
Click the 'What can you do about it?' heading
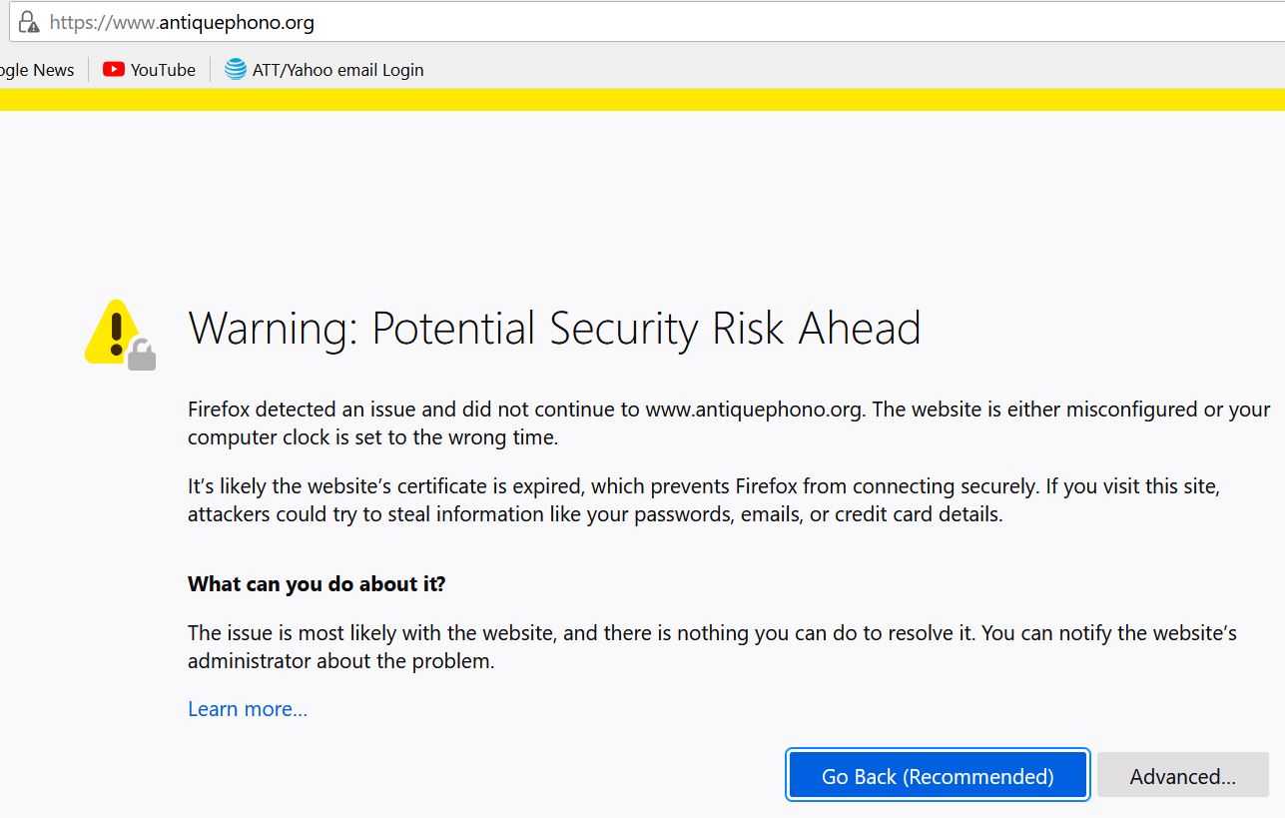[317, 584]
